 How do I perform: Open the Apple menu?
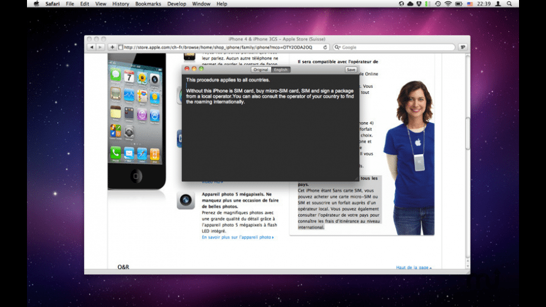(36, 4)
